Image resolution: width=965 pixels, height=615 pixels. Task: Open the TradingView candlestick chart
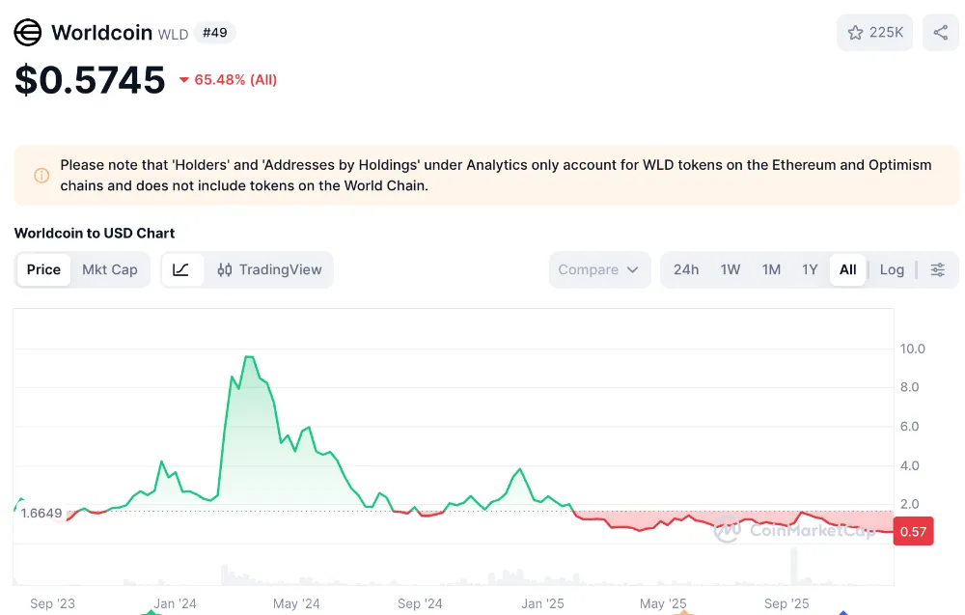[269, 270]
